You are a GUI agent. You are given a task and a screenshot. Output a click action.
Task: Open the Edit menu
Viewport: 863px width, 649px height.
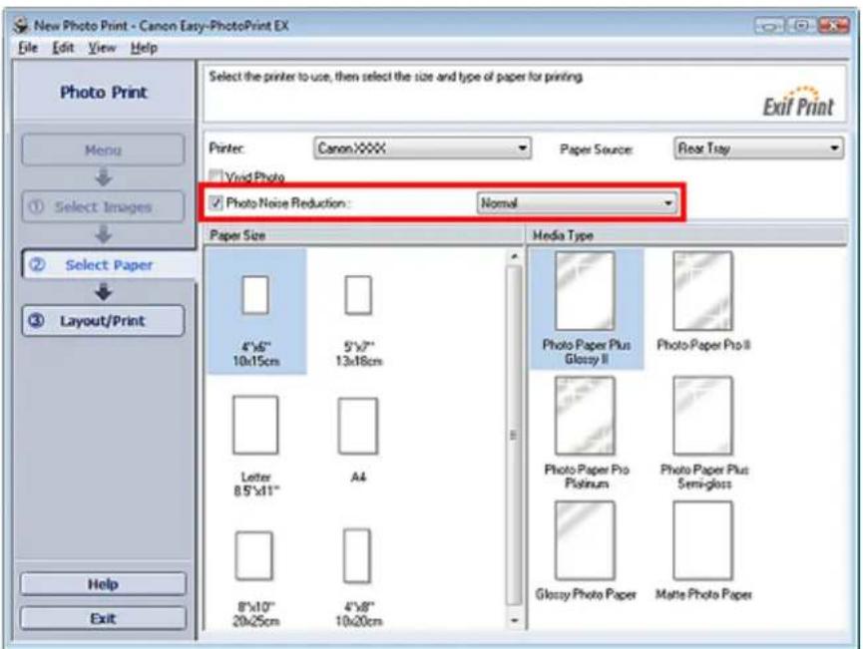tap(63, 48)
